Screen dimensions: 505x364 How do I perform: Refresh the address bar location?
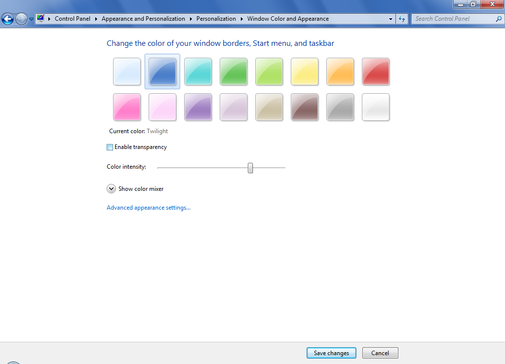click(402, 19)
